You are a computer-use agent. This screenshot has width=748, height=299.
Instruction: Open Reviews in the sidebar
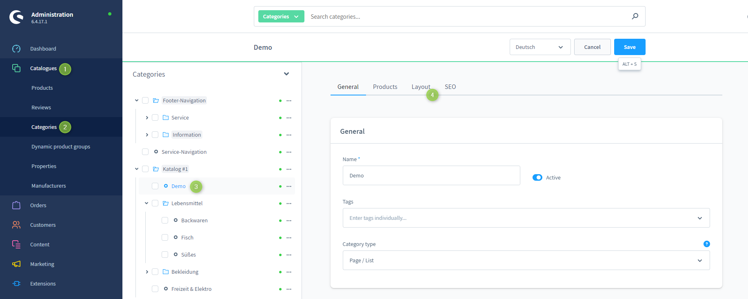point(41,107)
